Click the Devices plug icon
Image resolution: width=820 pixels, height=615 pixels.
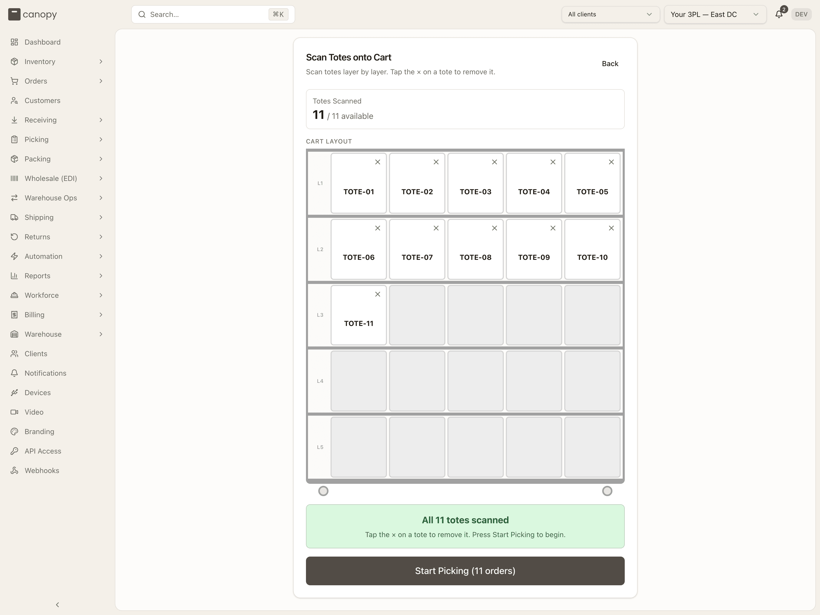coord(14,393)
